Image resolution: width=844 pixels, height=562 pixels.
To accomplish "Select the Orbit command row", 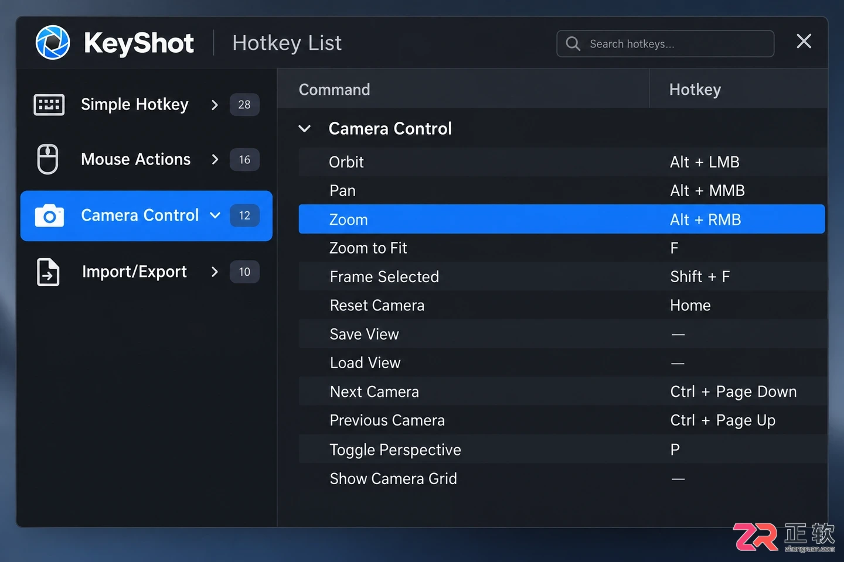I will (x=562, y=162).
